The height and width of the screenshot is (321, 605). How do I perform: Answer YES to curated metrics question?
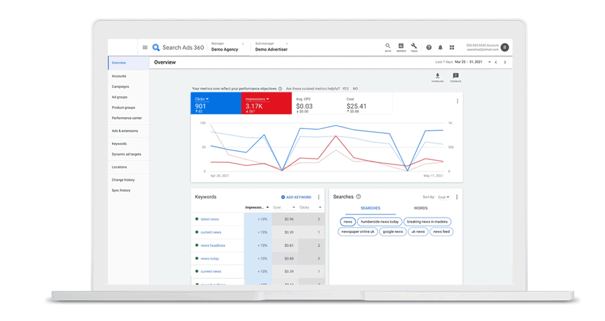click(x=345, y=89)
